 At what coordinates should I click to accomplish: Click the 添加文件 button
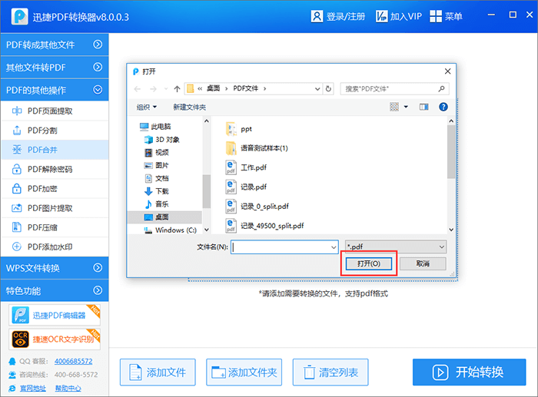click(158, 372)
